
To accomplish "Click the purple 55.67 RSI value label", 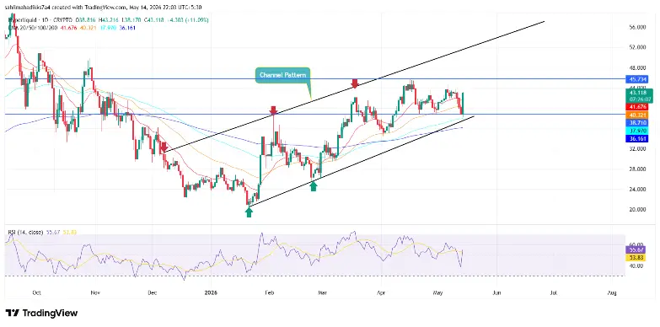I will coord(636,249).
